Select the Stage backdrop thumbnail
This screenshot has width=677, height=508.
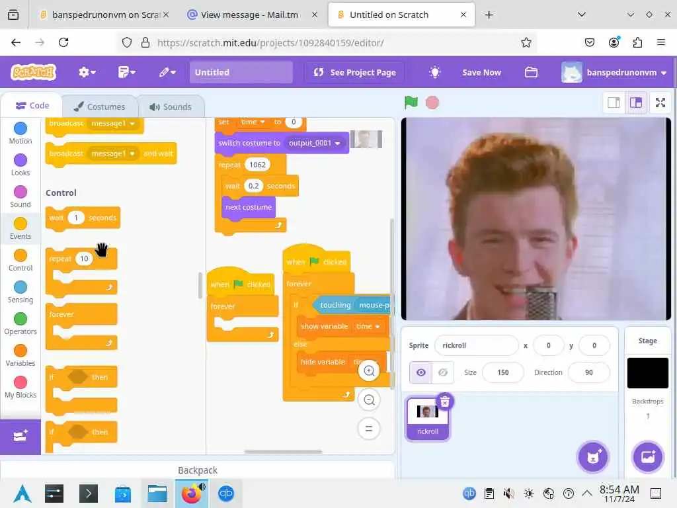click(648, 373)
